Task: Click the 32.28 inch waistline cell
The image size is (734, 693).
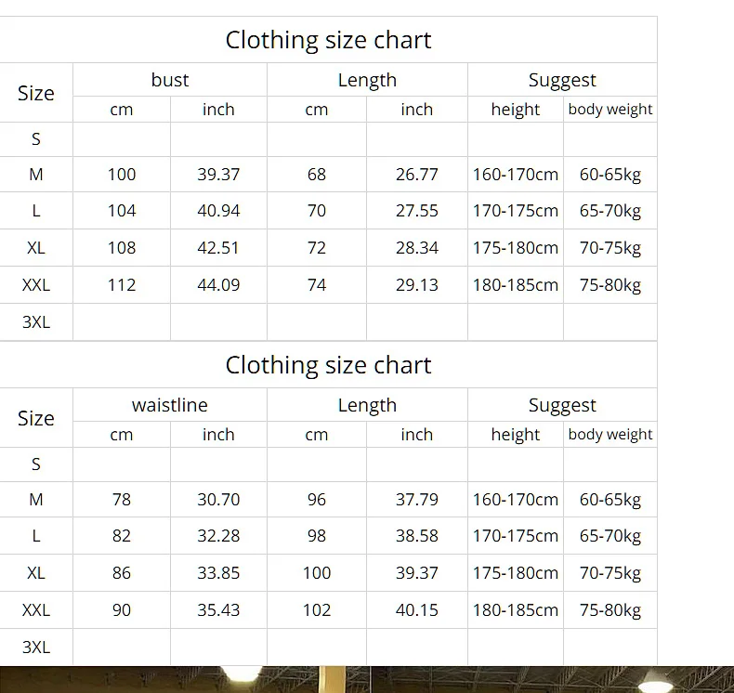Action: [x=218, y=536]
